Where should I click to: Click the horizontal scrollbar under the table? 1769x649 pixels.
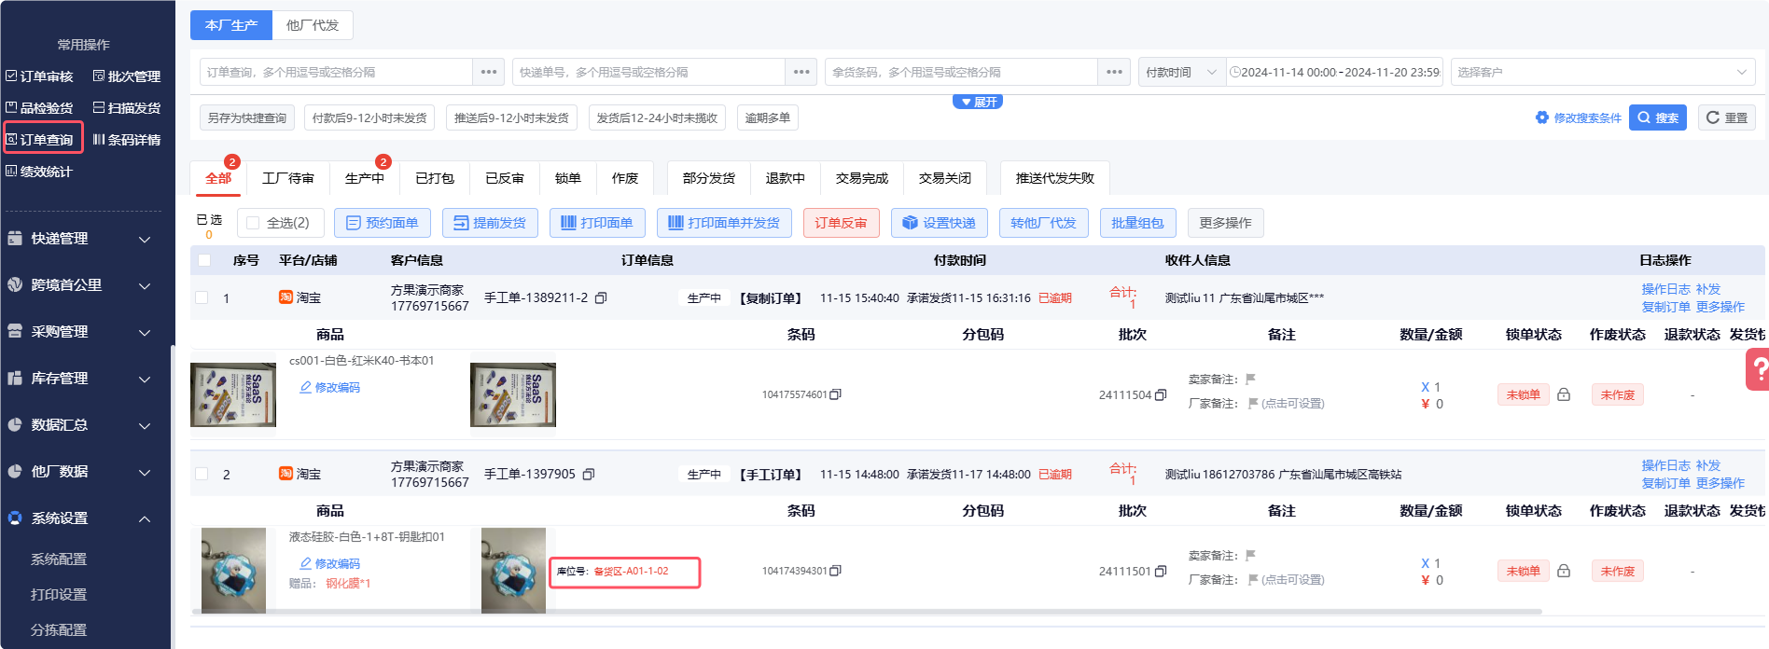(866, 612)
